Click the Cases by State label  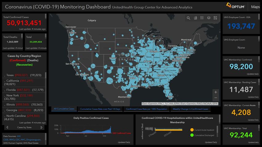point(24,128)
